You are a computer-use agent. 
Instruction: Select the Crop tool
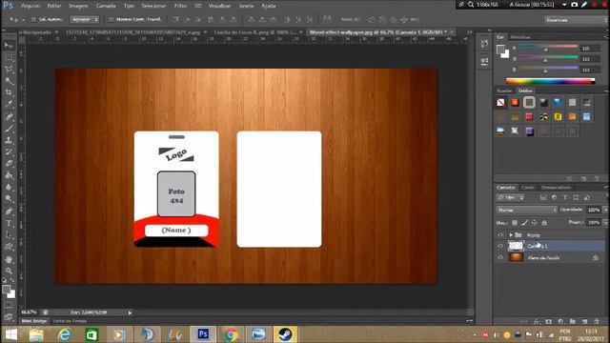click(9, 92)
